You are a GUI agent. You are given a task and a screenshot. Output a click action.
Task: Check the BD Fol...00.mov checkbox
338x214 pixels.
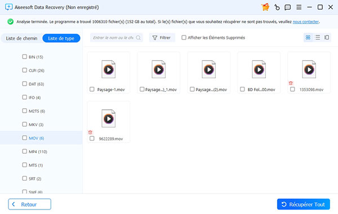click(x=242, y=89)
